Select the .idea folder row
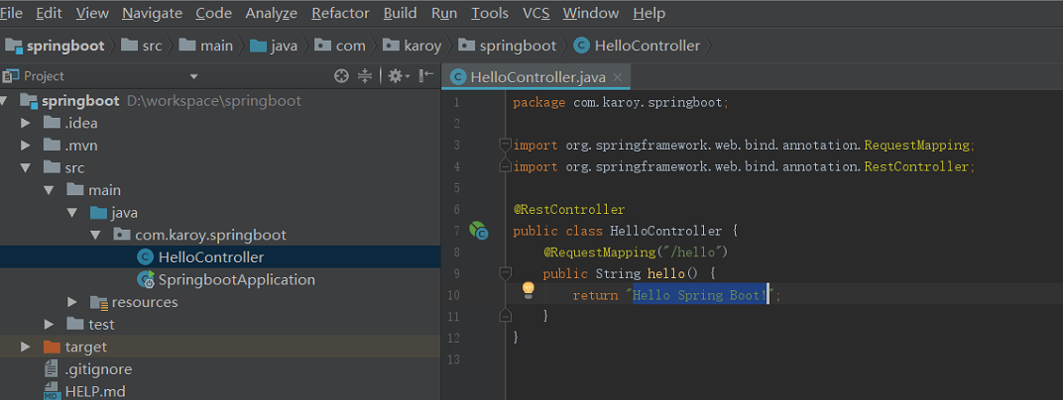This screenshot has width=1063, height=400. [x=220, y=123]
